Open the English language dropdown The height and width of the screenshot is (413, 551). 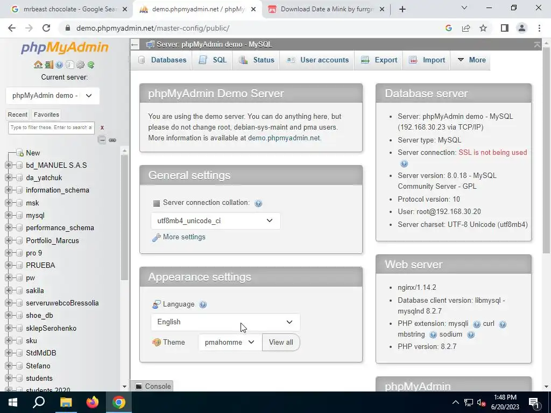[x=225, y=322]
